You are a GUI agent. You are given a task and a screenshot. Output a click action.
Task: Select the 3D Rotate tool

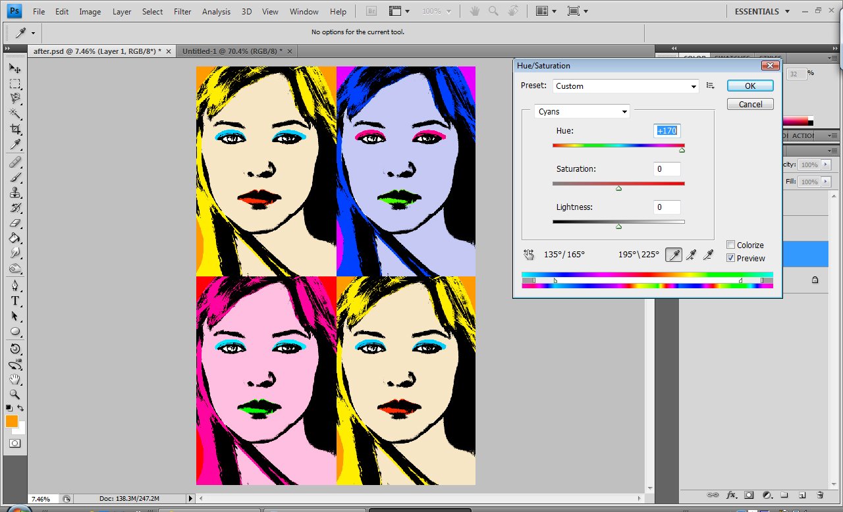click(14, 349)
